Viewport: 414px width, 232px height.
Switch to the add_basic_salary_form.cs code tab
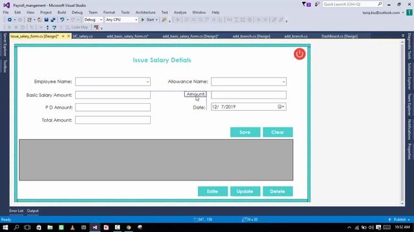[x=127, y=36]
